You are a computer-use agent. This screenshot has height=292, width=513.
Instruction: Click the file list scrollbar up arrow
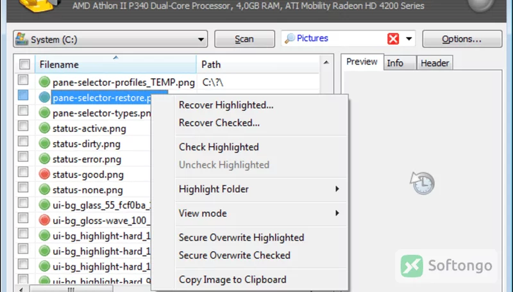click(x=326, y=62)
